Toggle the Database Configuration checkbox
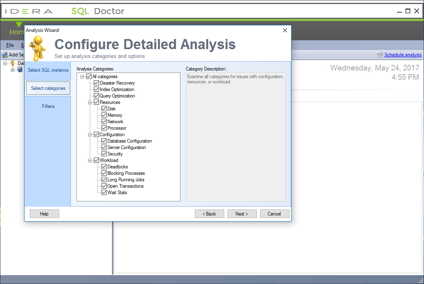Viewport: 424px width, 284px height. 104,141
